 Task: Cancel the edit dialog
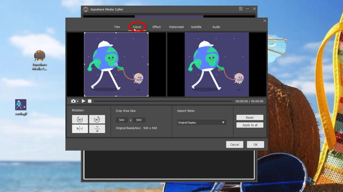(x=234, y=145)
